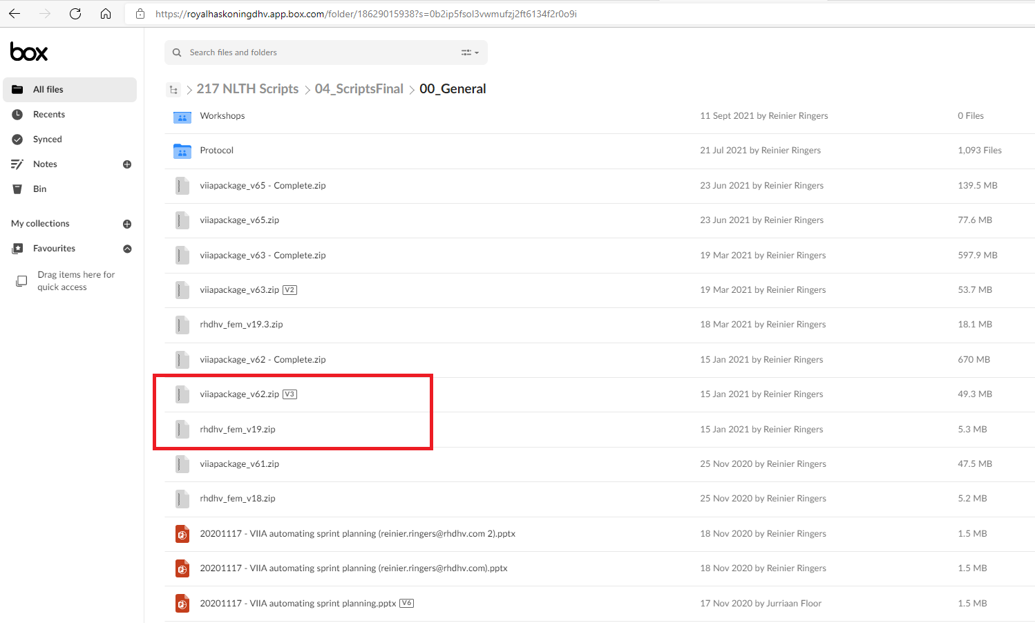The image size is (1035, 623).
Task: Click the Box logo
Action: 29,52
